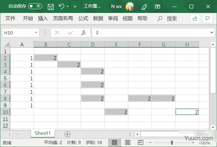
Task: Select column header E
Action: click(x=116, y=44)
